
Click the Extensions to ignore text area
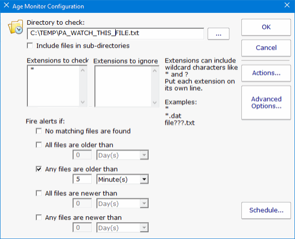[x=123, y=86]
